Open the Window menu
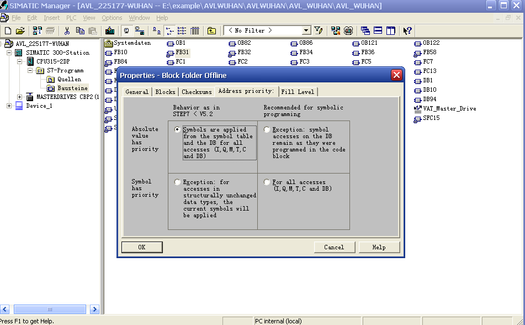The image size is (525, 325). coord(139,18)
